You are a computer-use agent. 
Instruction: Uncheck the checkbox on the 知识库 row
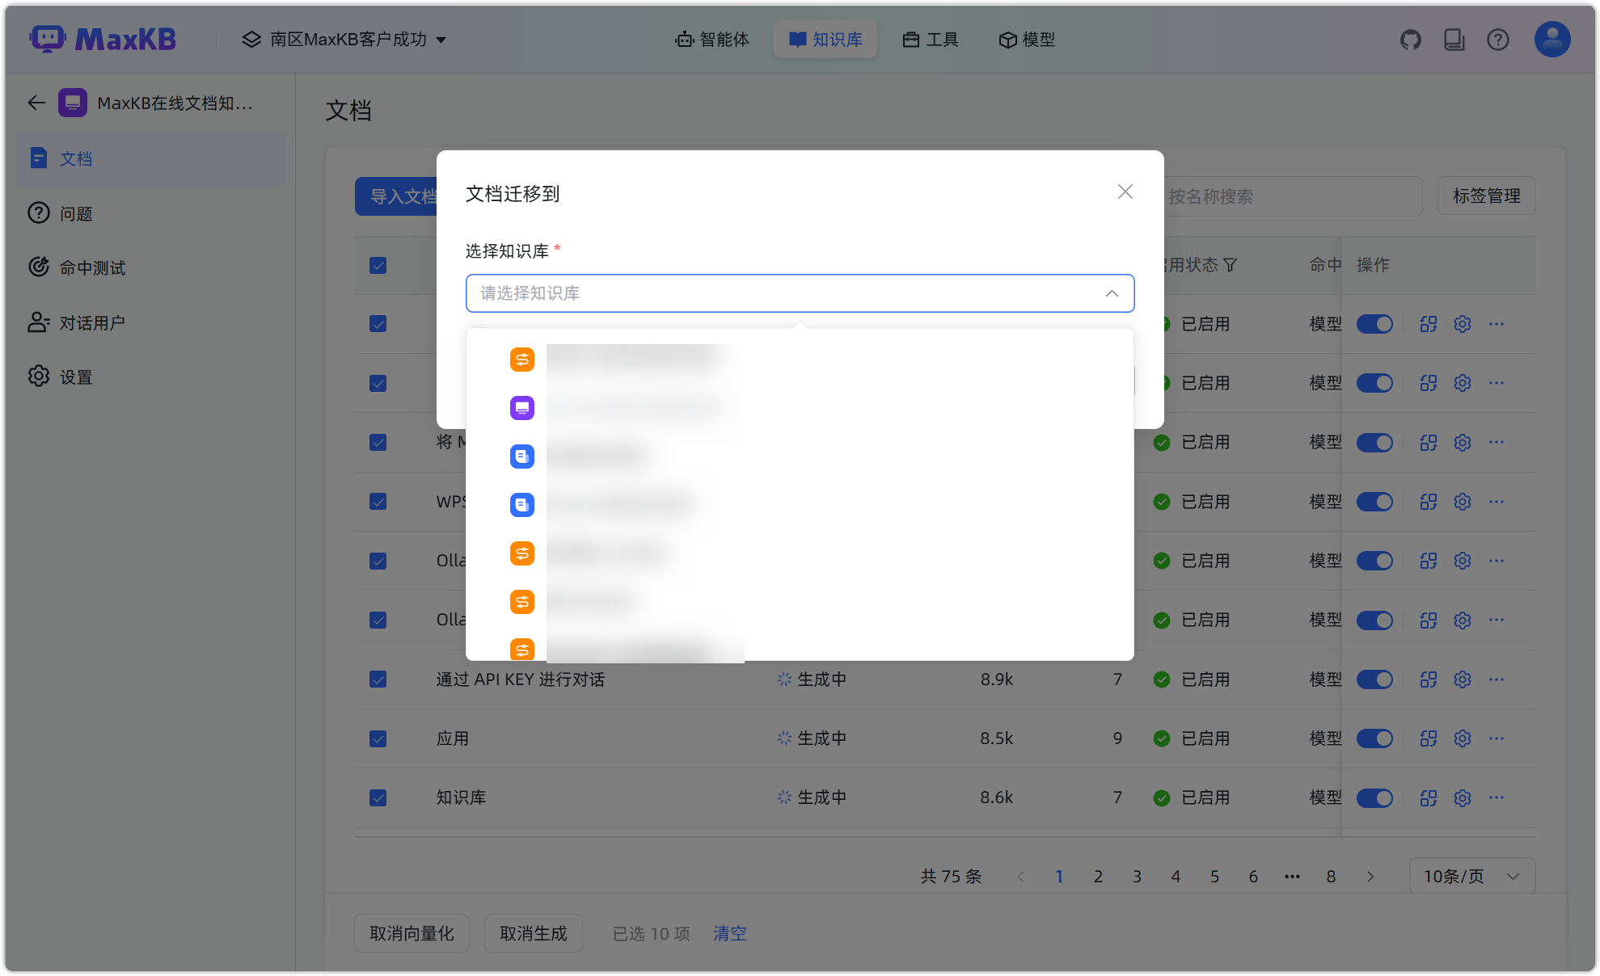tap(378, 797)
